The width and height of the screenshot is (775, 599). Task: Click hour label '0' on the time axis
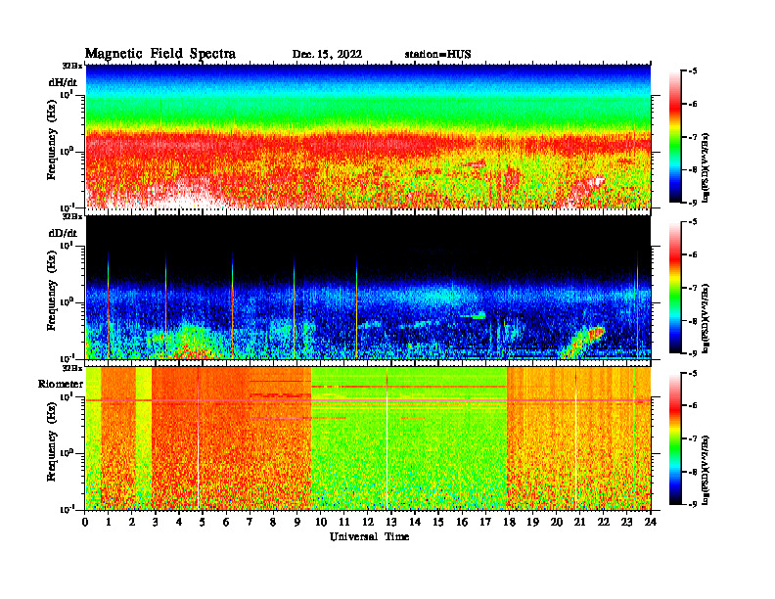click(x=85, y=523)
